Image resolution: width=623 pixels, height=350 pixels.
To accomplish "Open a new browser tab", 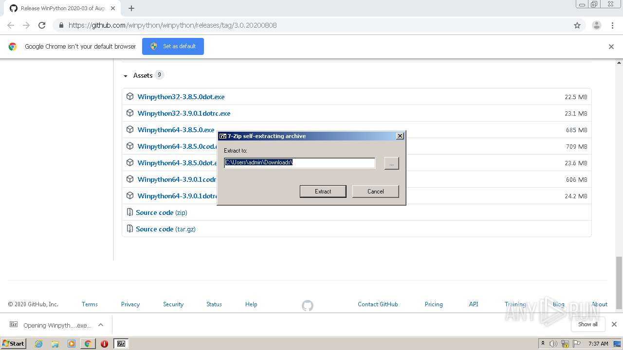I will [131, 8].
